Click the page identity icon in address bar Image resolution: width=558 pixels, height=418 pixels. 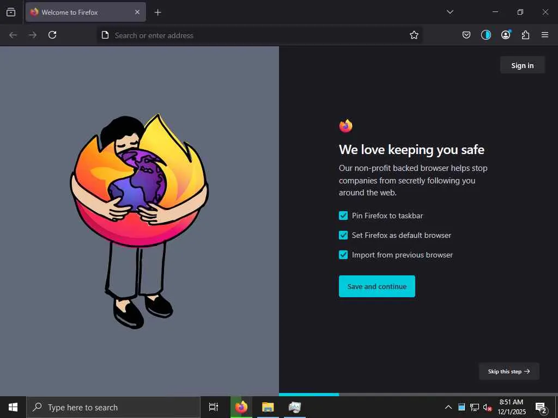click(x=105, y=35)
